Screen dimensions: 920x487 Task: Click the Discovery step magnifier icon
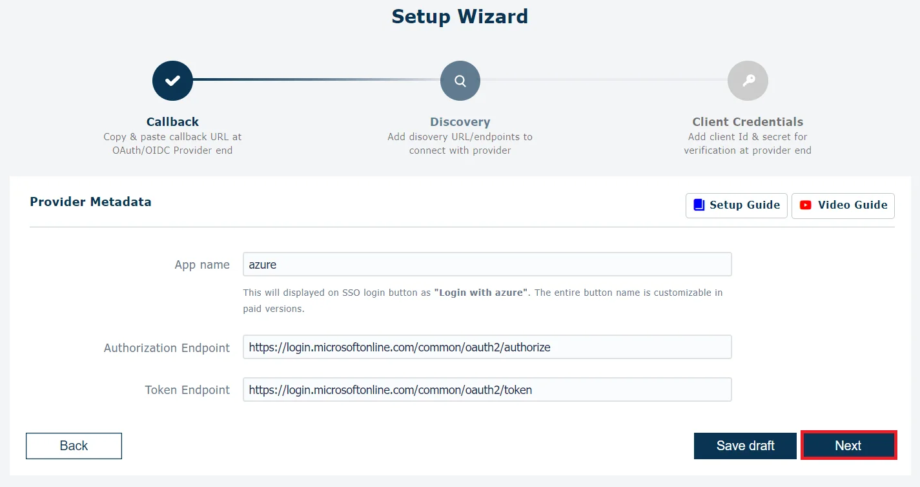(x=460, y=81)
